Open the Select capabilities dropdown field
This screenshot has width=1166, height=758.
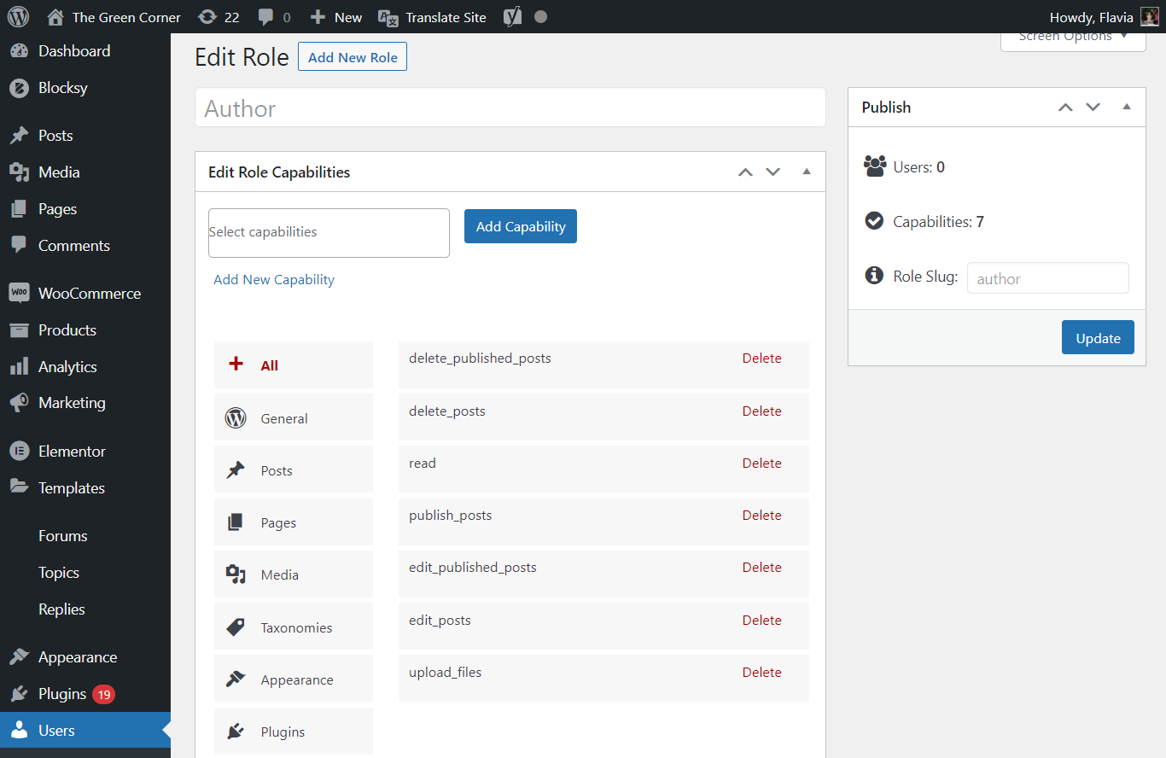[x=329, y=232]
